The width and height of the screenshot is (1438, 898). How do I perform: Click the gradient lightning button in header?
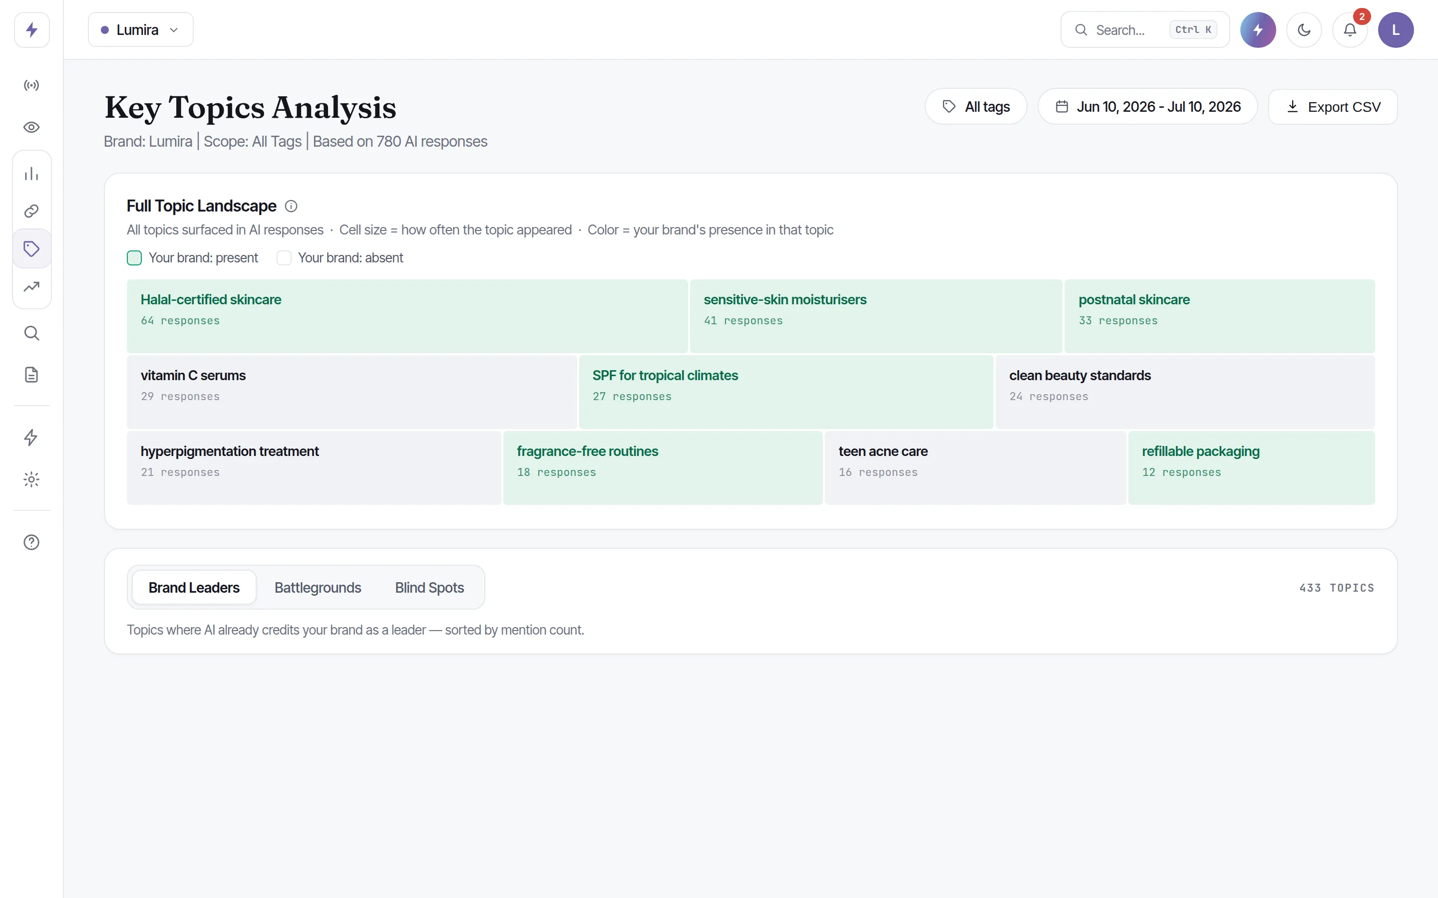click(1258, 30)
